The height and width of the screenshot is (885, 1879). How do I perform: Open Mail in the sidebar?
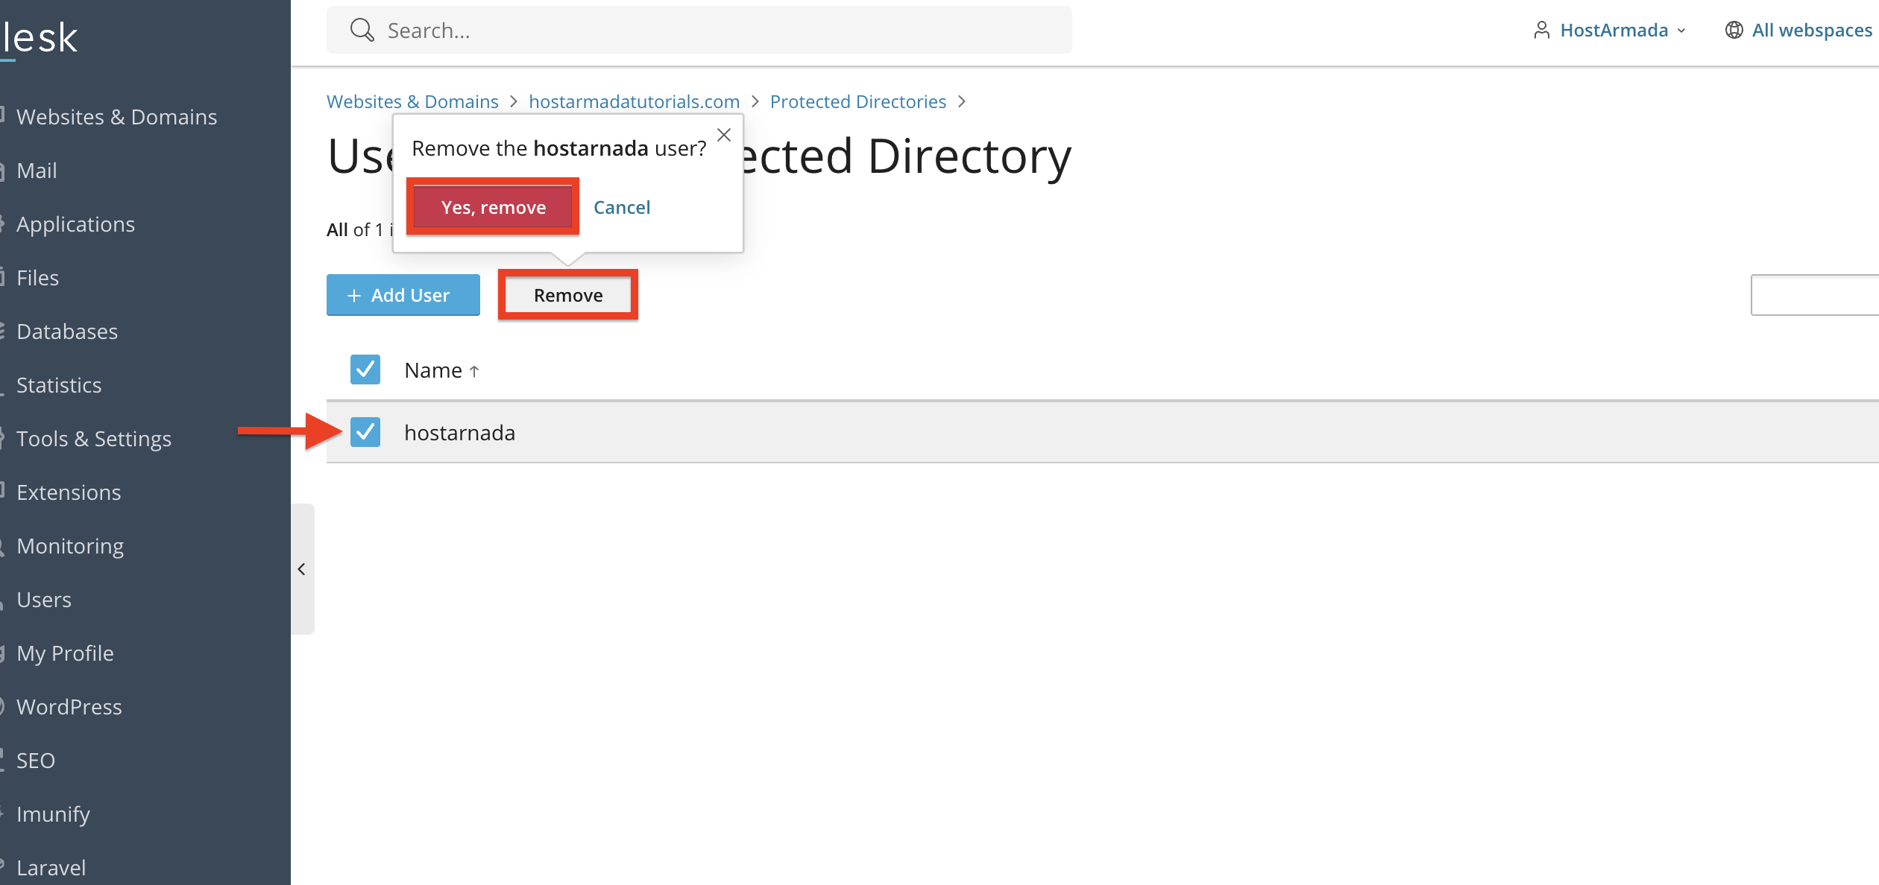coord(37,171)
